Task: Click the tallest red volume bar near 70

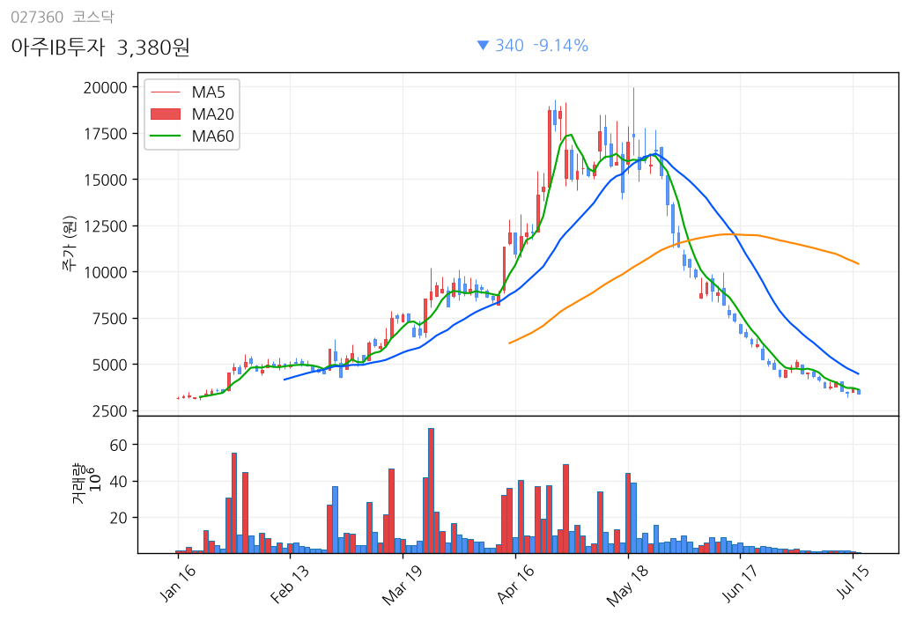Action: pyautogui.click(x=431, y=491)
